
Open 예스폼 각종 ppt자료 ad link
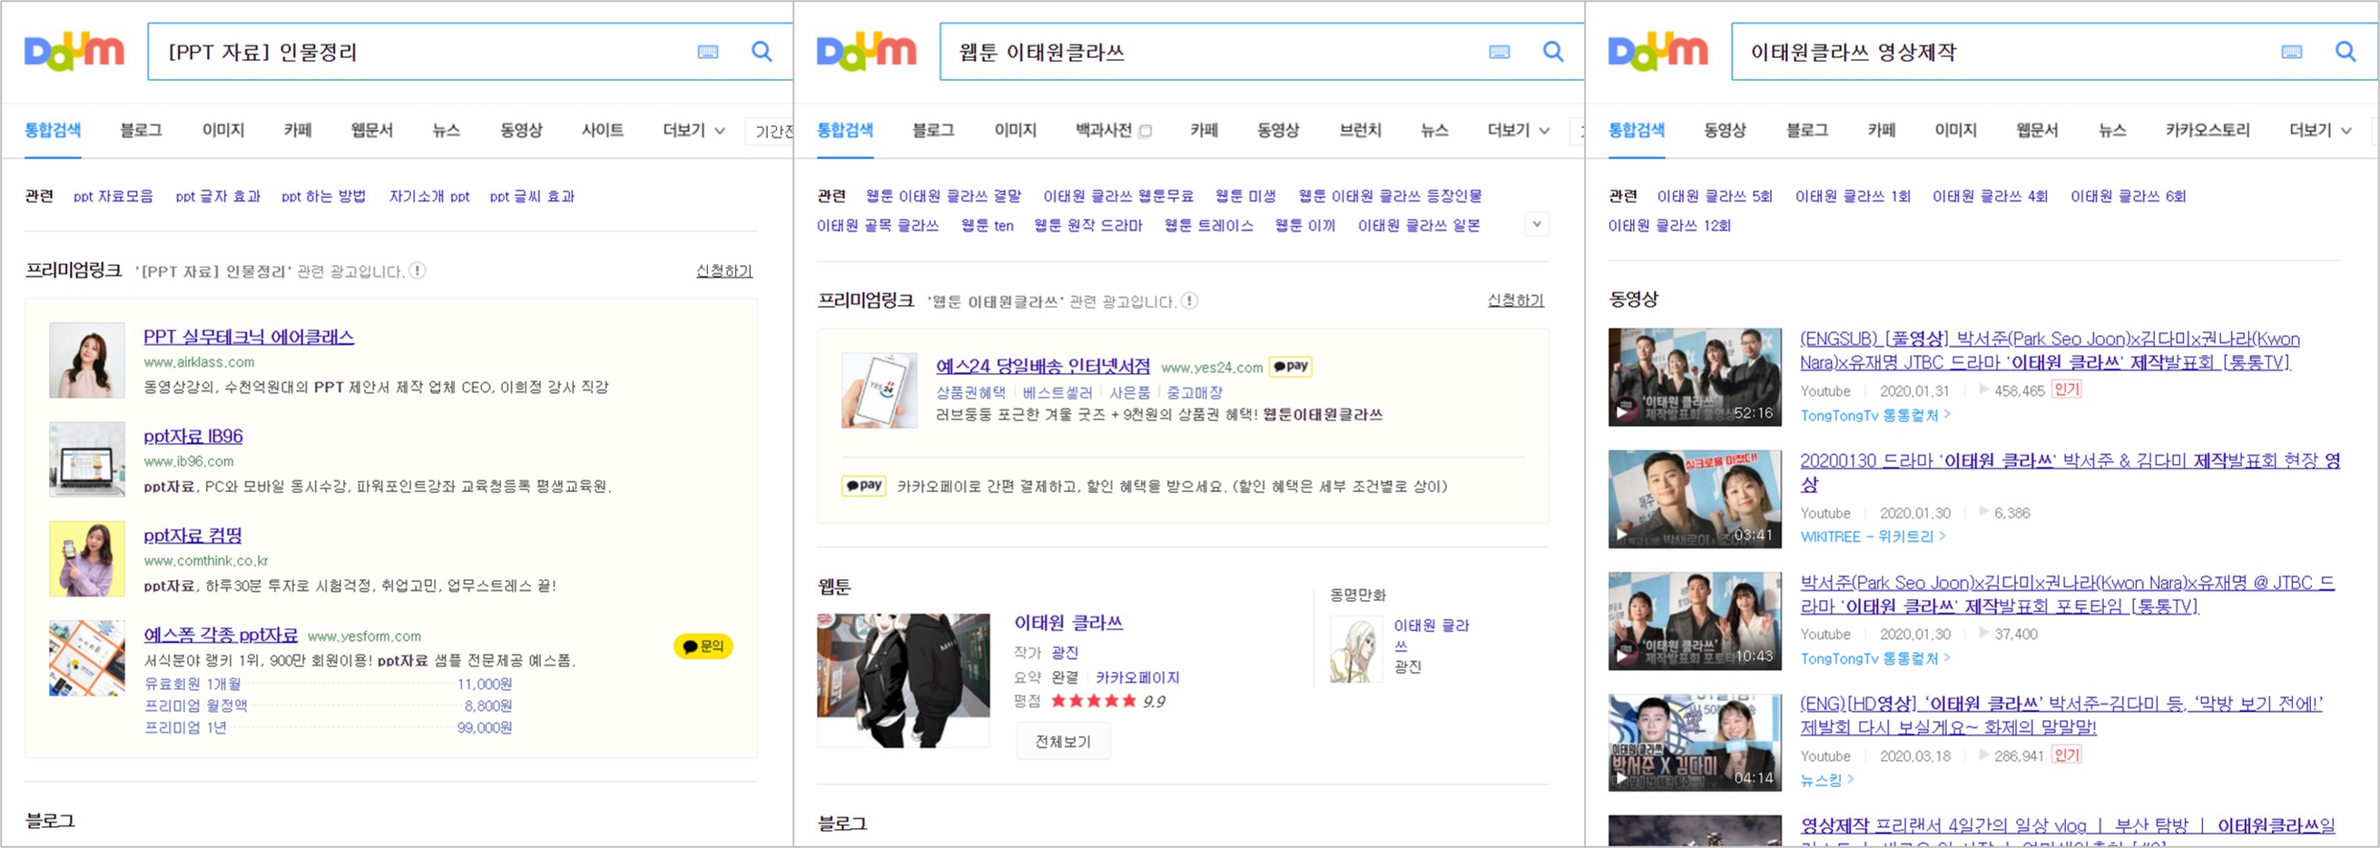(220, 635)
